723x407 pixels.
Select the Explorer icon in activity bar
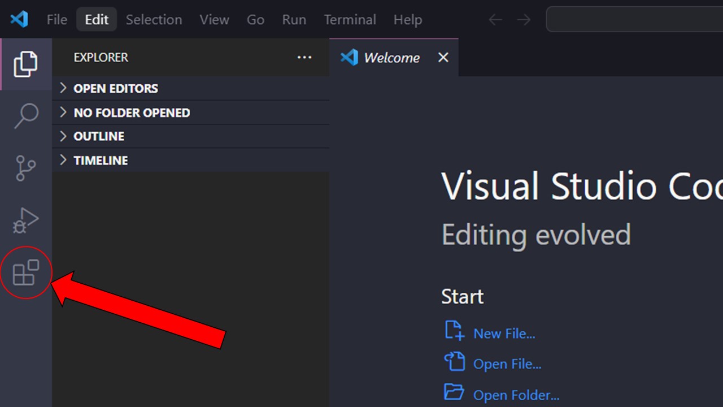tap(26, 64)
